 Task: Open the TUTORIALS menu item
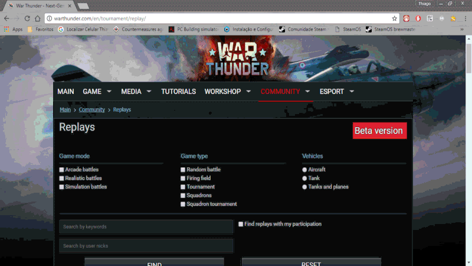click(x=179, y=92)
